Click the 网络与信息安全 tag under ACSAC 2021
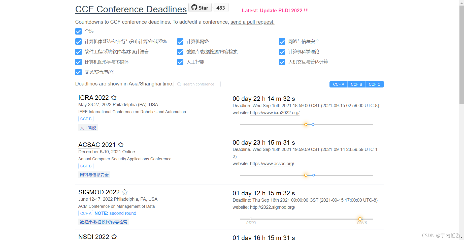464x240 pixels. pos(94,175)
